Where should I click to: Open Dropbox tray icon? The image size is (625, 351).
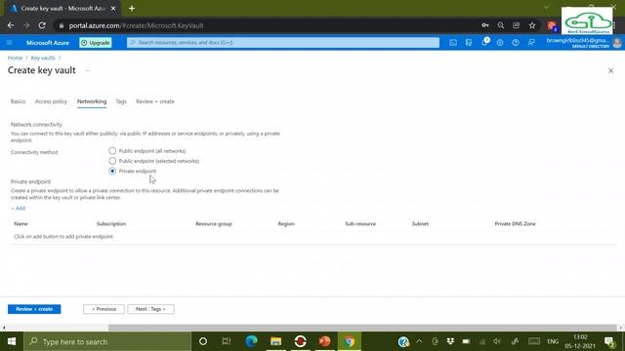tap(450, 341)
